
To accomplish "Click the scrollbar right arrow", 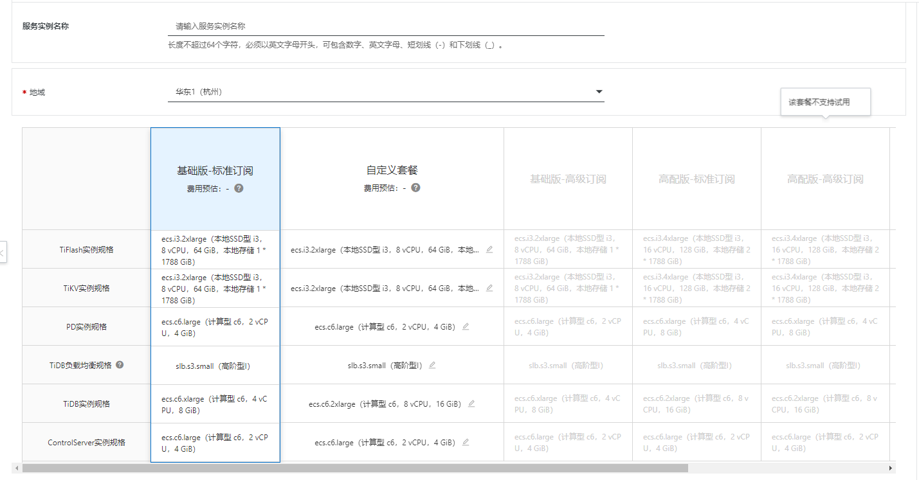I will pos(891,468).
